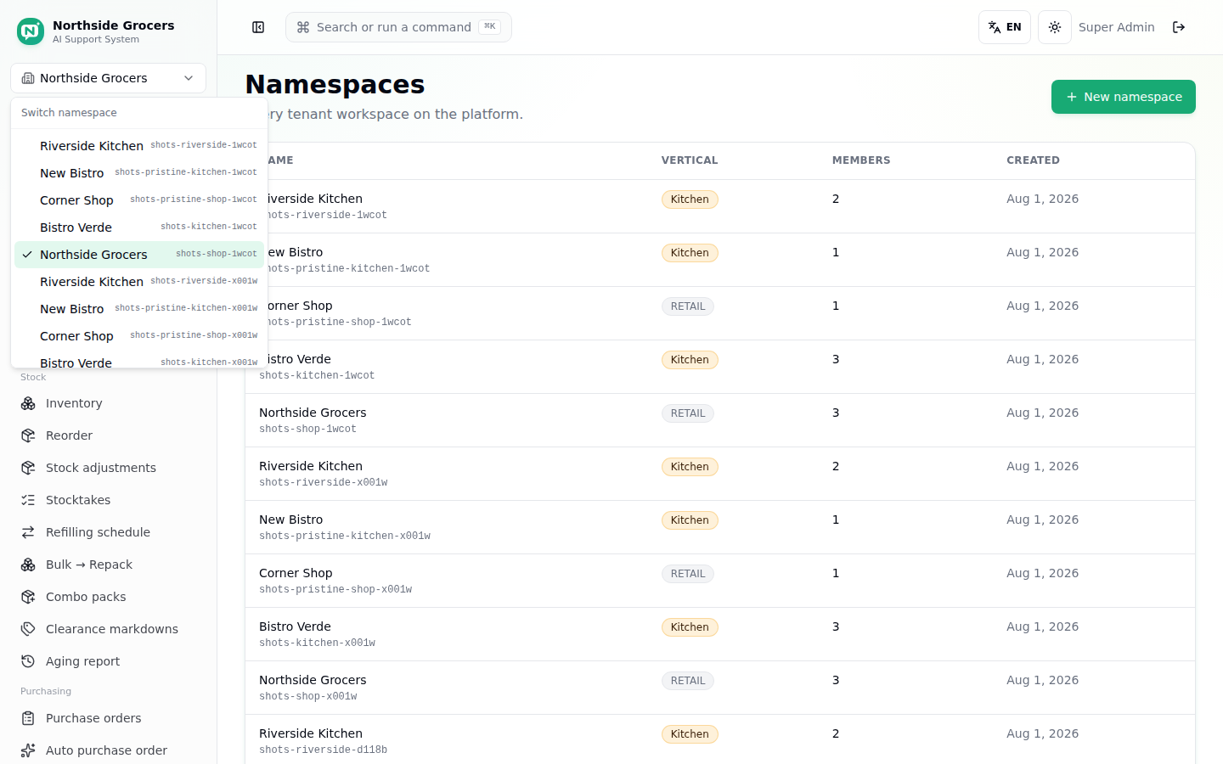Click the Reorder sidebar icon
1223x764 pixels.
click(28, 435)
